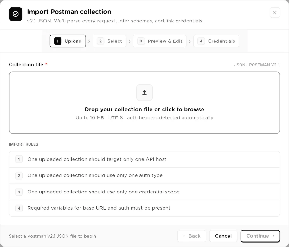
Task: Click rule about required base URL variables
Action: coord(144,208)
